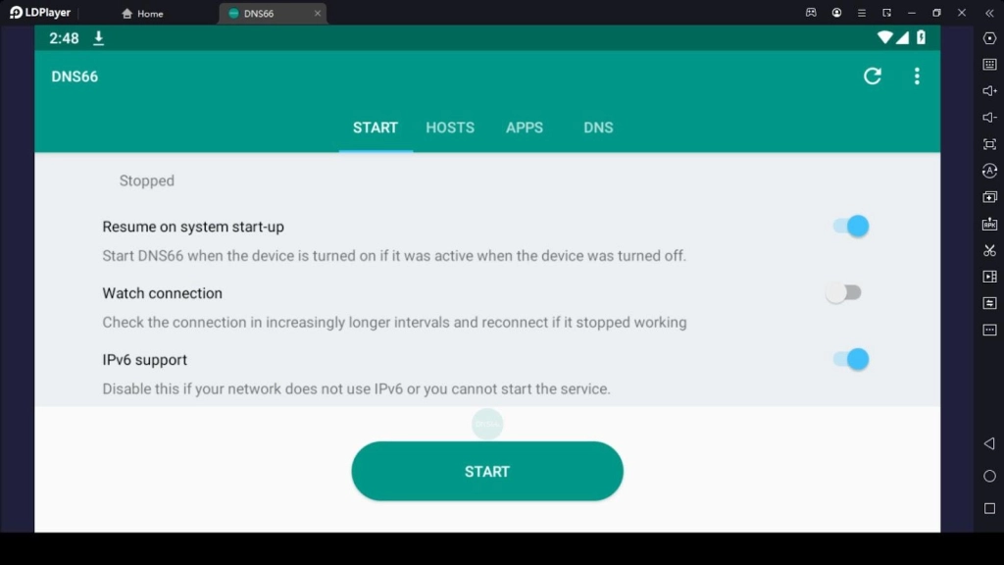The image size is (1004, 565).
Task: Show more sidebar tools via ellipsis icon
Action: (x=989, y=330)
